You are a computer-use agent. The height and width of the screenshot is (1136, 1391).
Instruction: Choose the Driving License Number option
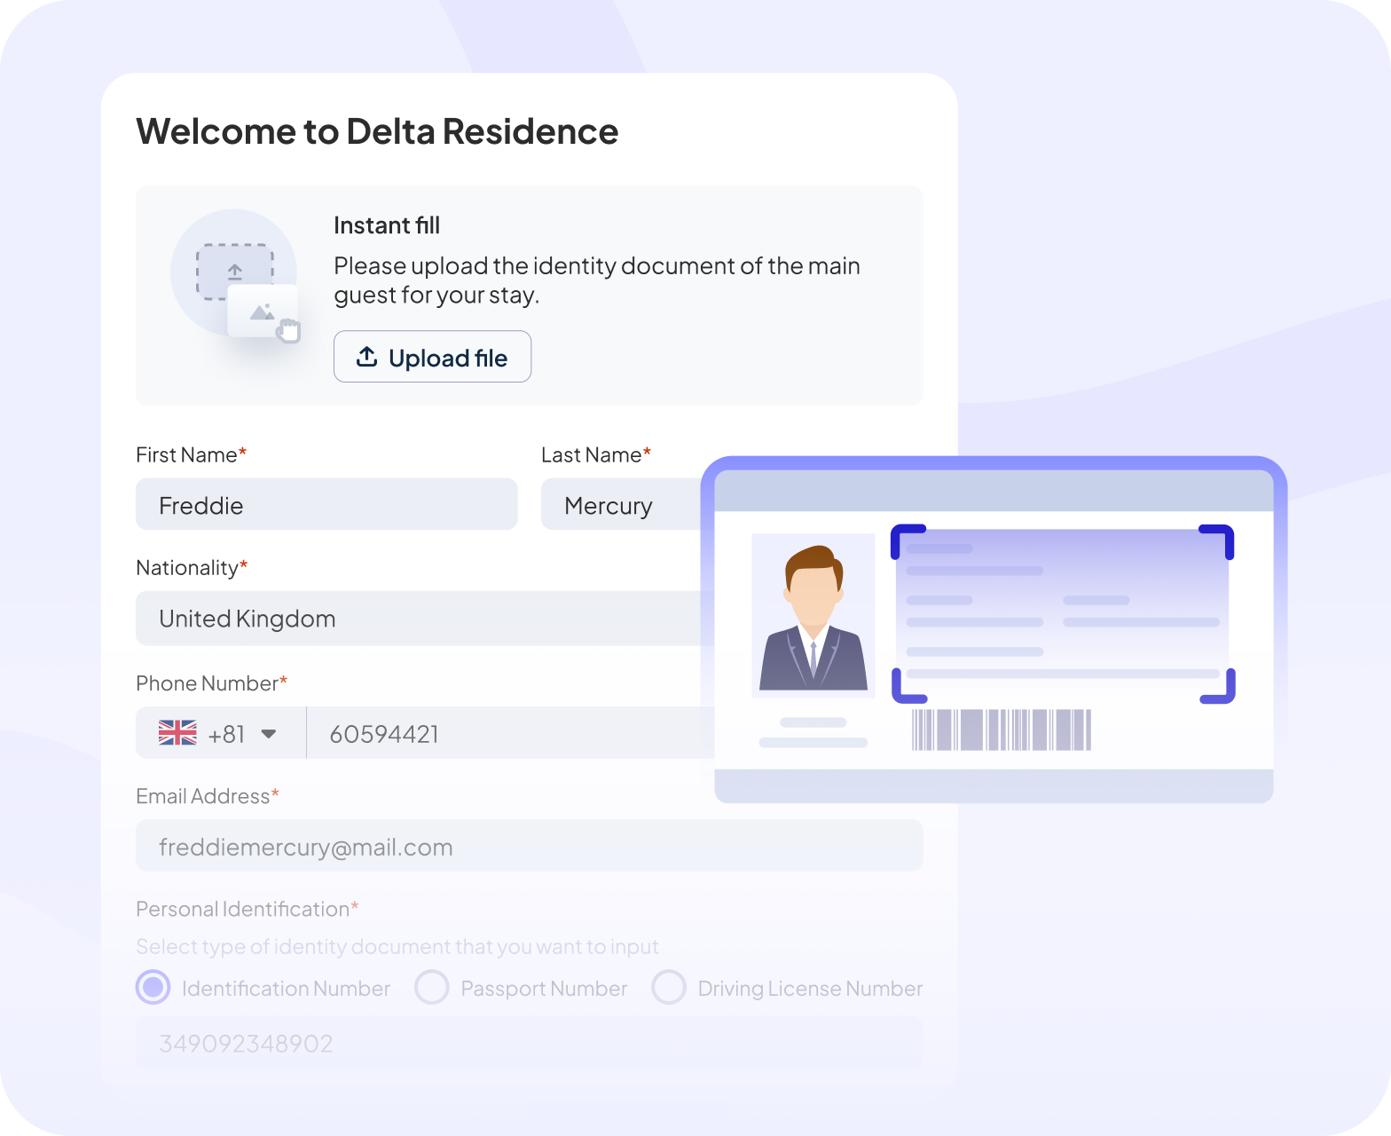pos(669,987)
